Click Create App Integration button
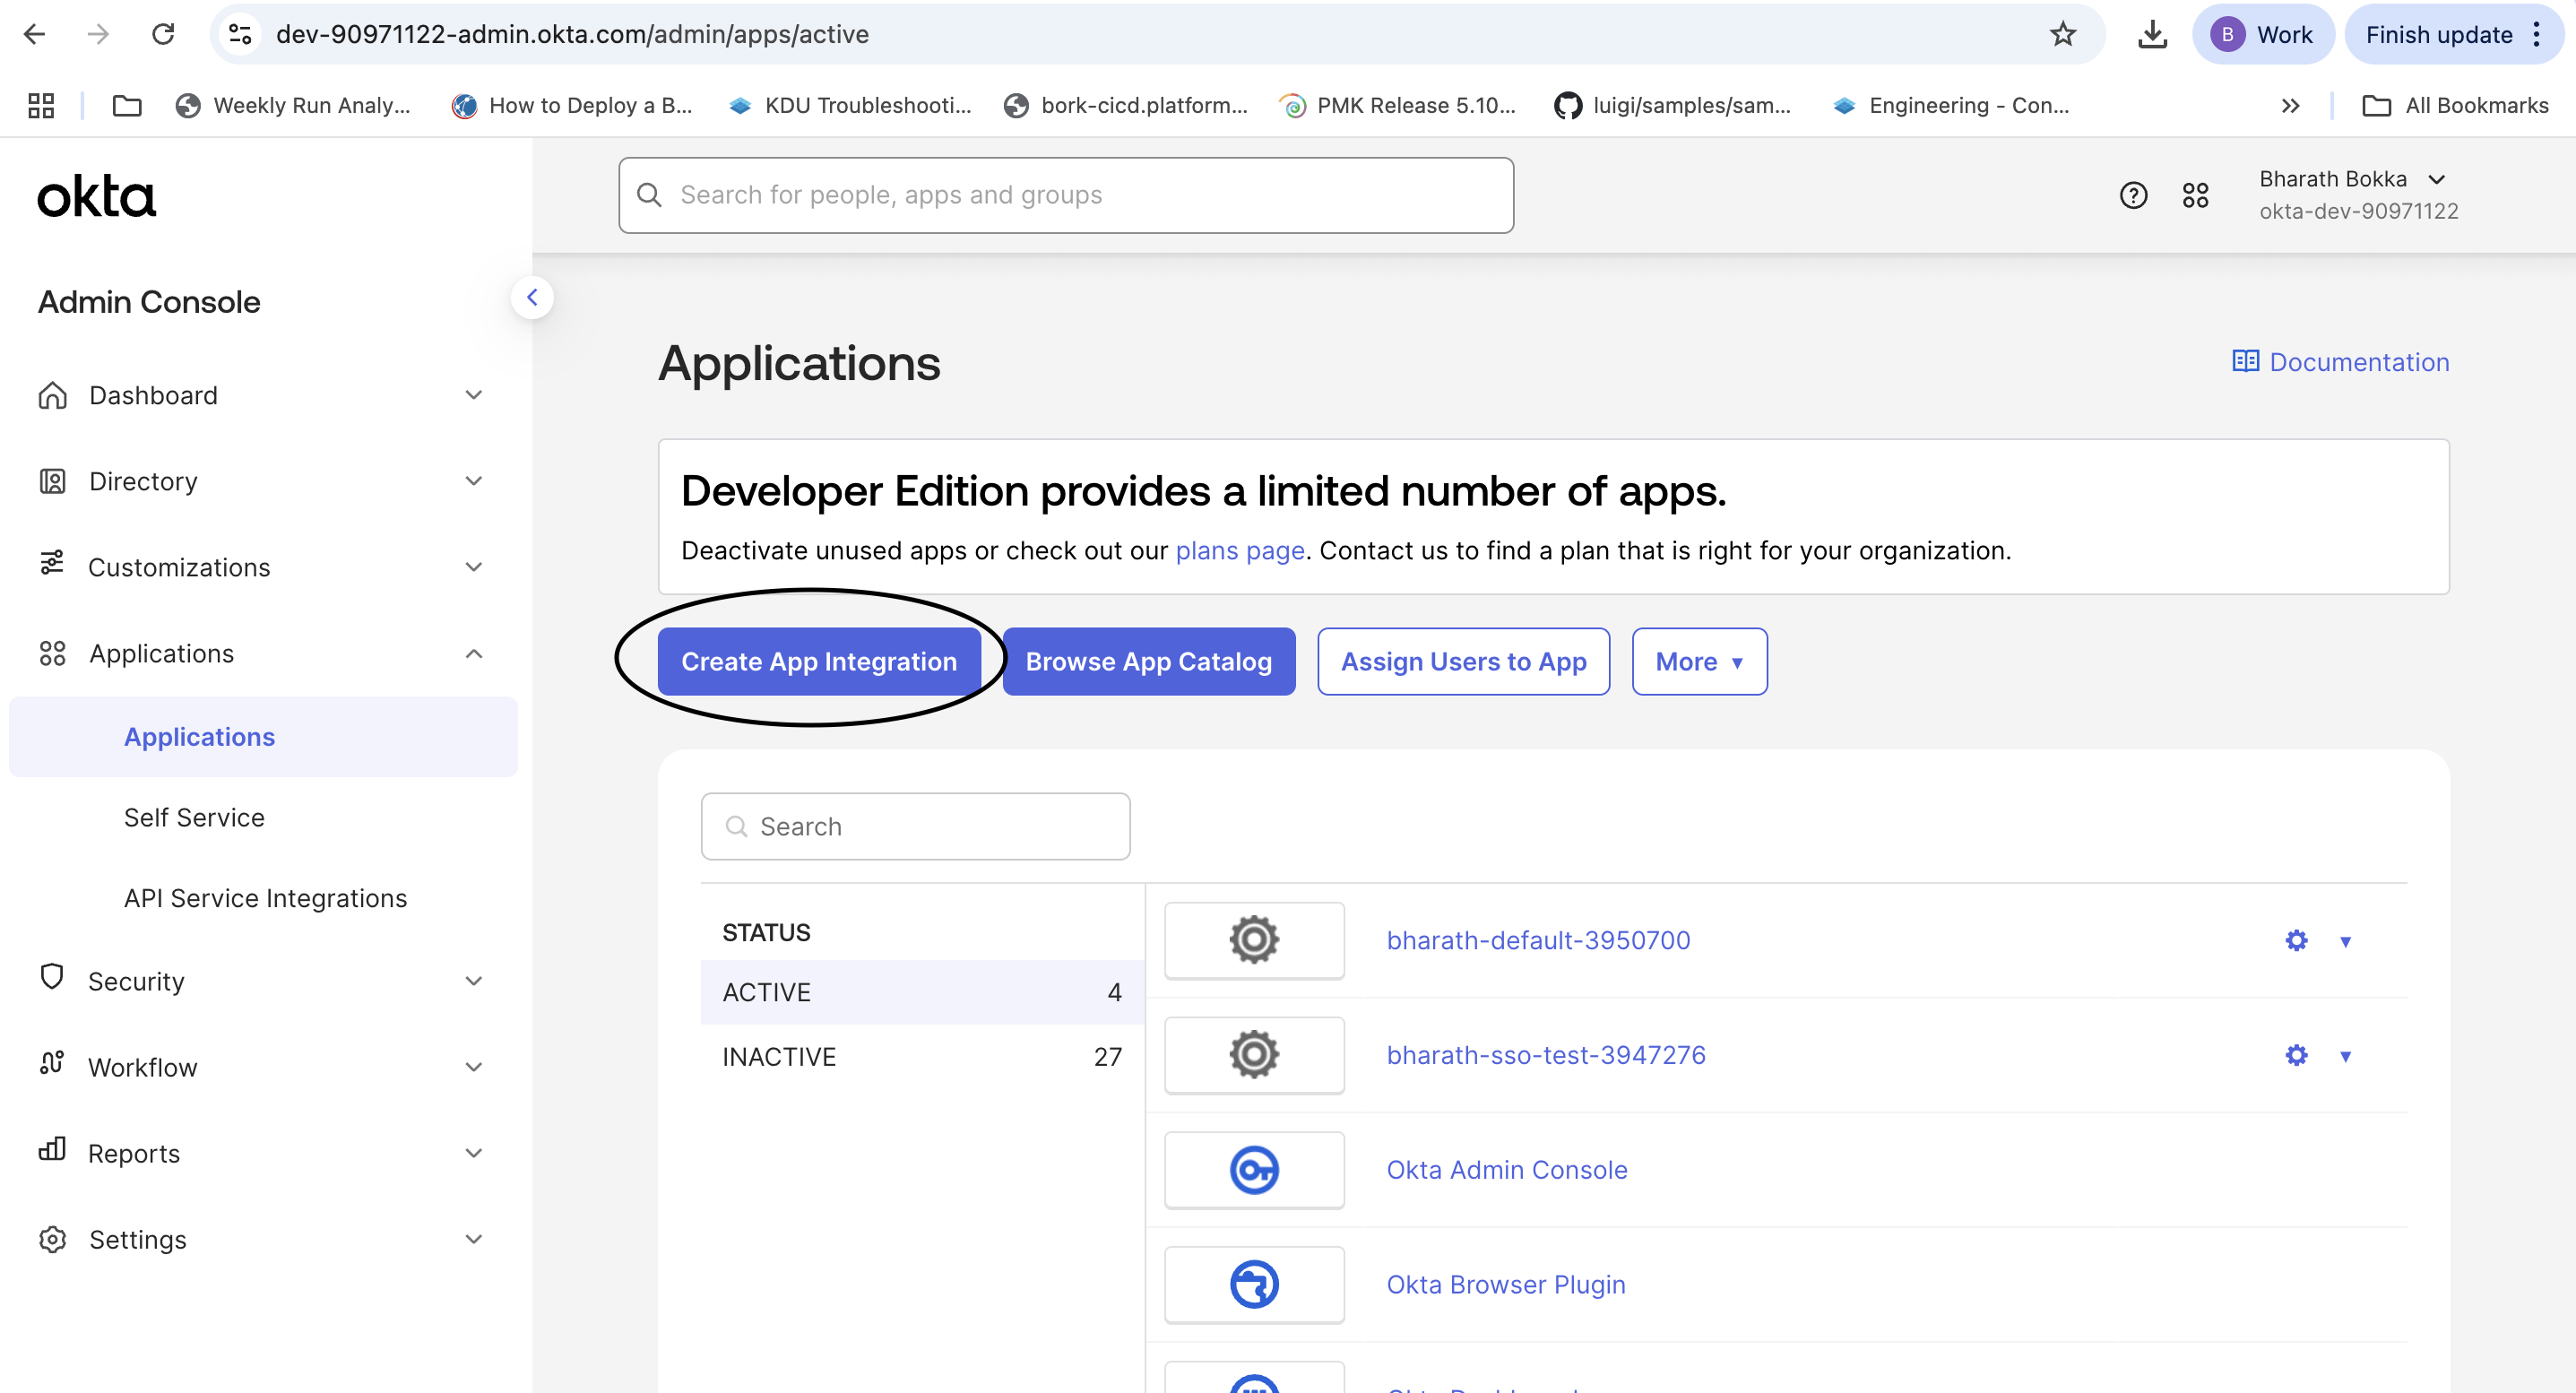 pos(818,661)
